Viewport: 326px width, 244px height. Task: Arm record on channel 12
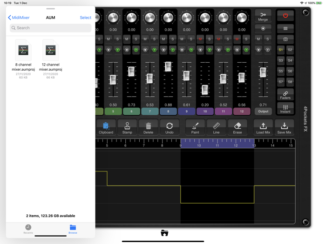237,50
